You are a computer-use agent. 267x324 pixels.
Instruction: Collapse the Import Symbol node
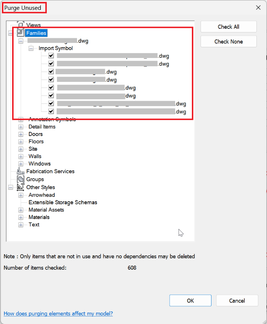point(31,49)
